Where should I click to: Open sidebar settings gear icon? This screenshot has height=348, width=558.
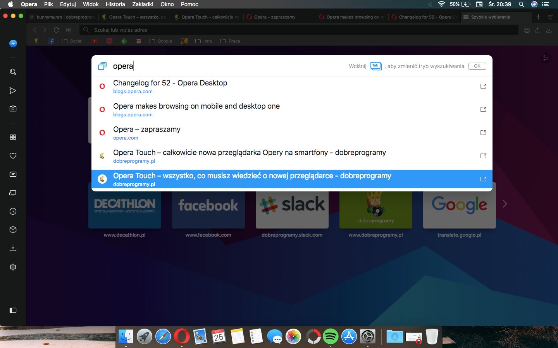pos(13,267)
